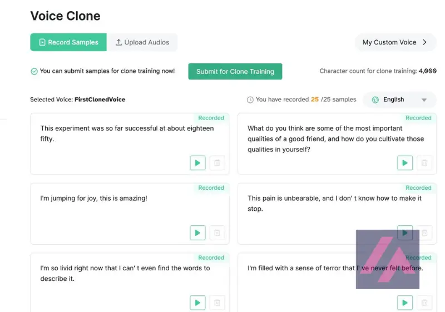Play the 'so livid' sample
445x312 pixels.
click(197, 303)
